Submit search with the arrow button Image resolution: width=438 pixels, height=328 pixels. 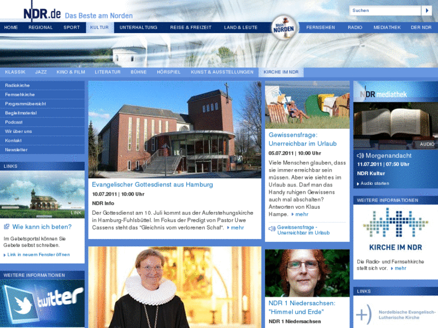(427, 11)
